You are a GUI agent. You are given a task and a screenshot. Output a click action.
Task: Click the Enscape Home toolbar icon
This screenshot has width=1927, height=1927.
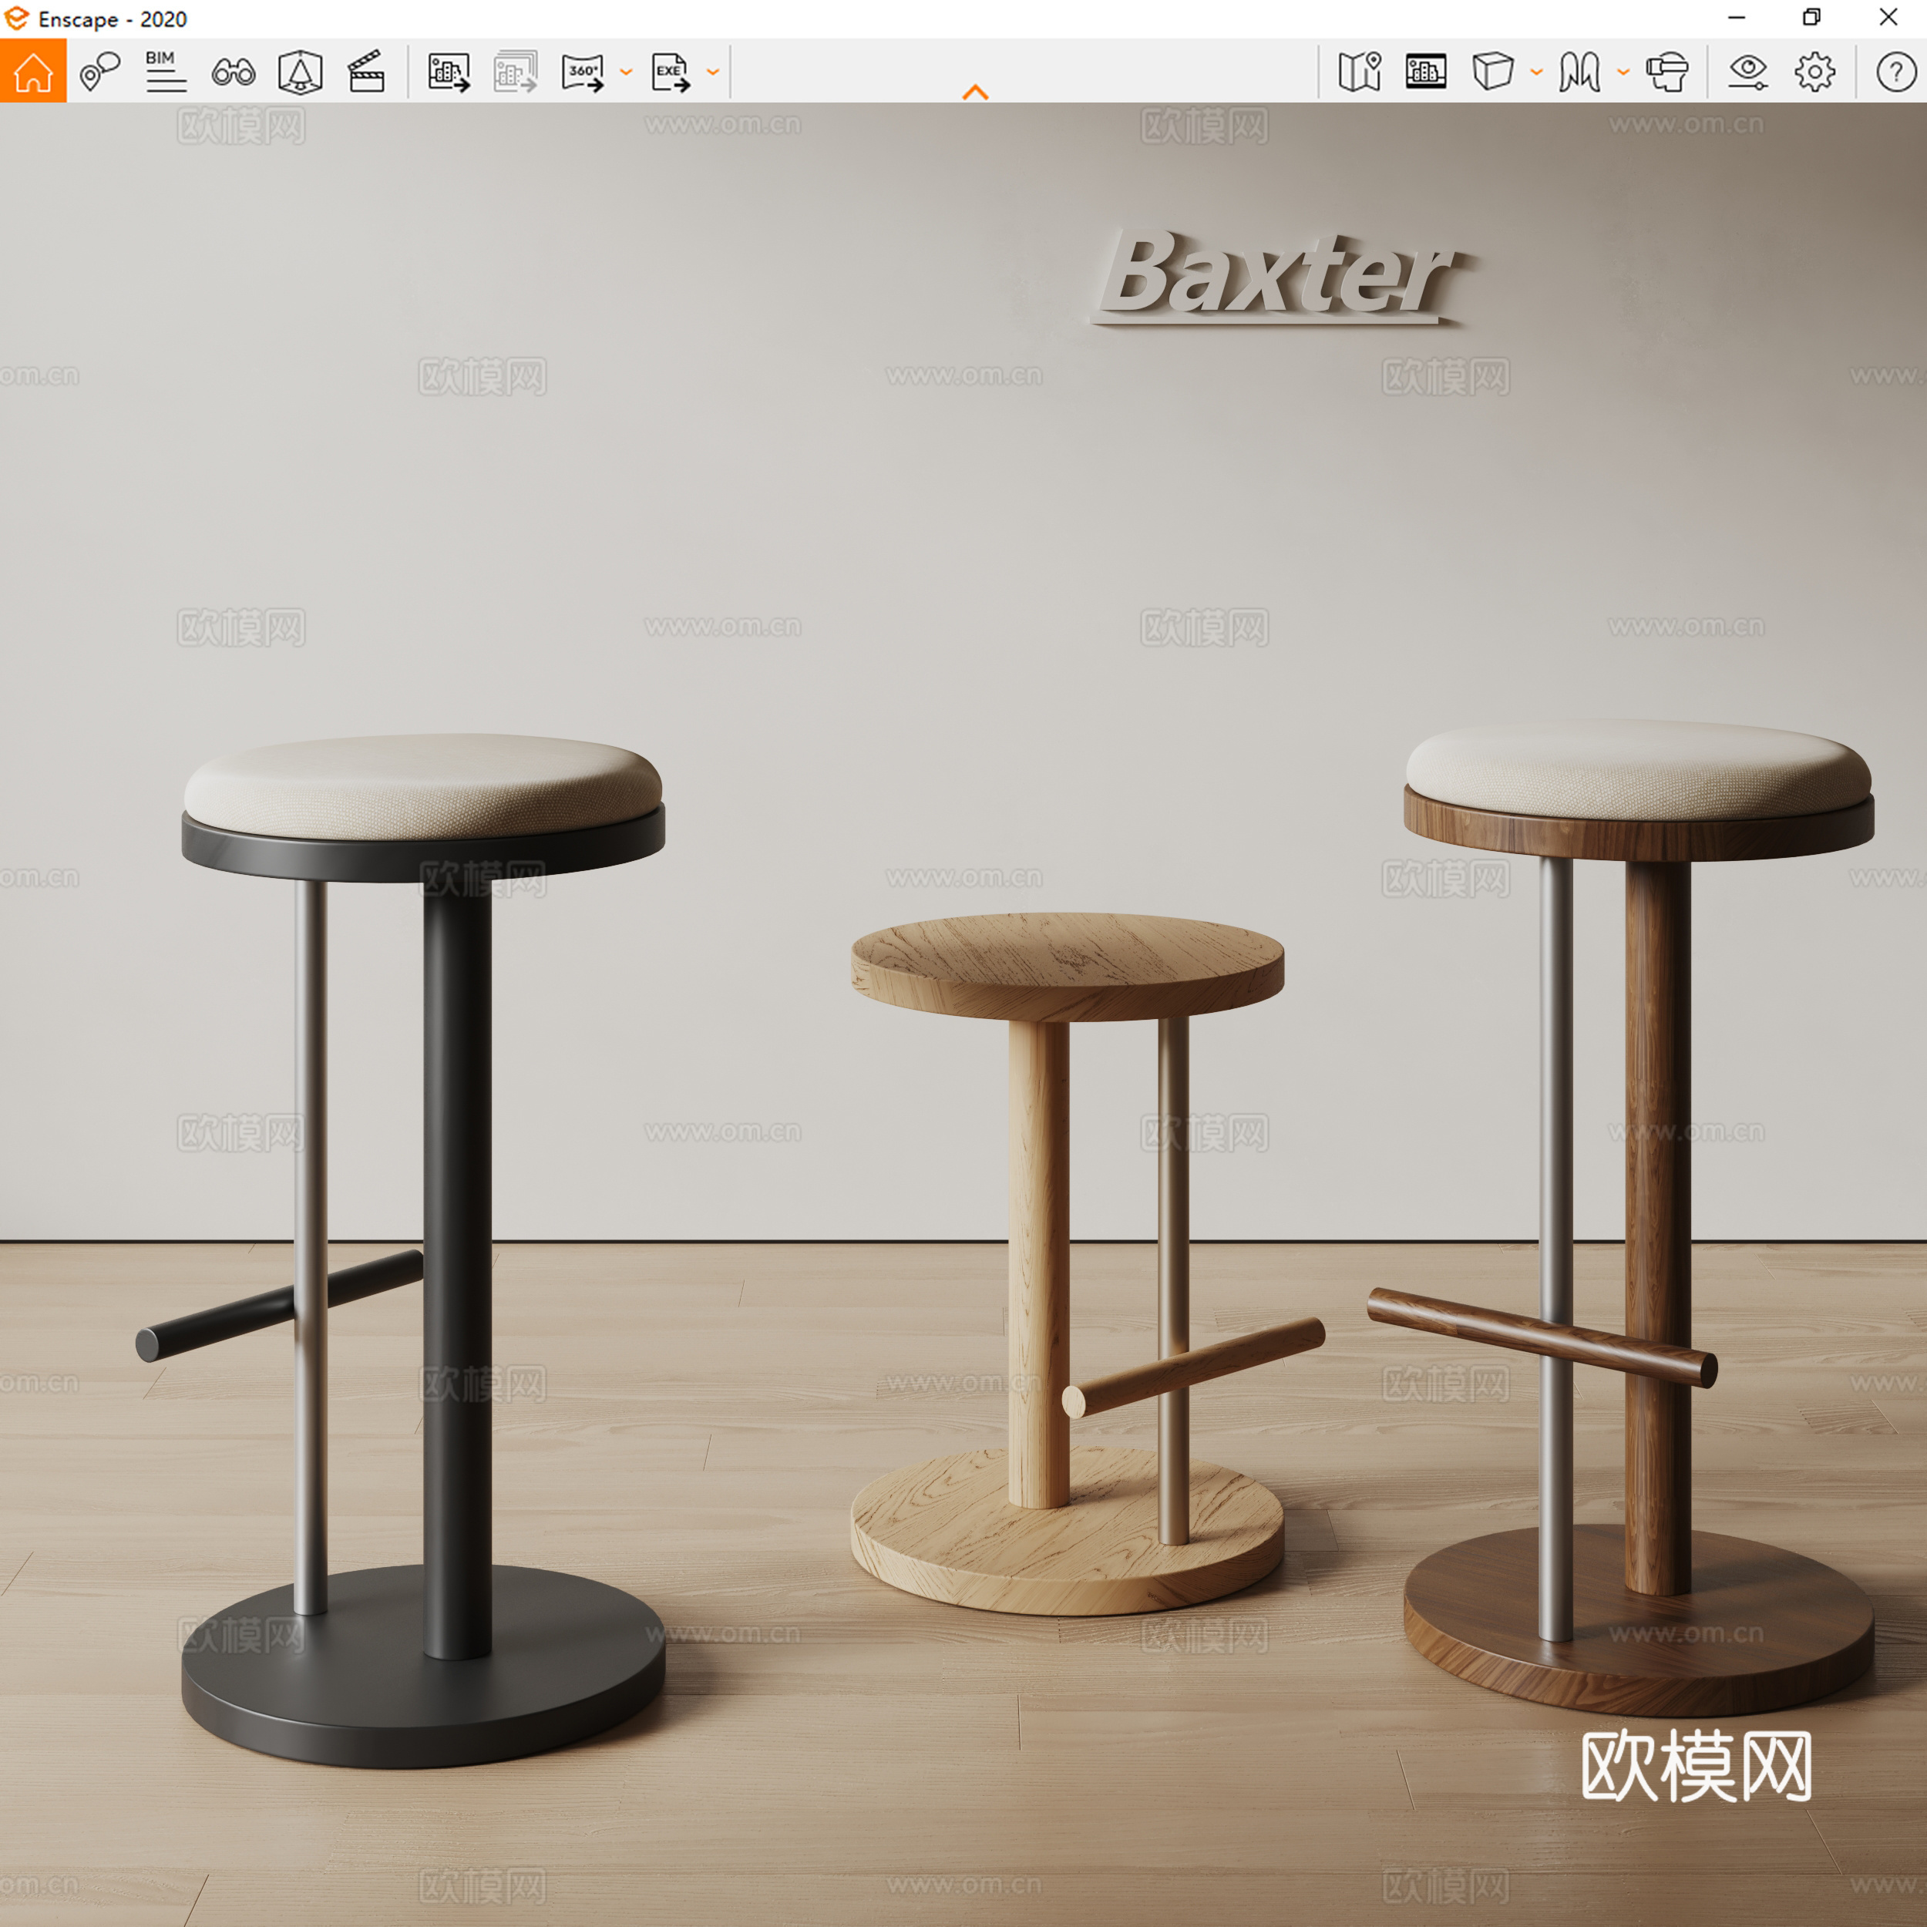point(33,71)
